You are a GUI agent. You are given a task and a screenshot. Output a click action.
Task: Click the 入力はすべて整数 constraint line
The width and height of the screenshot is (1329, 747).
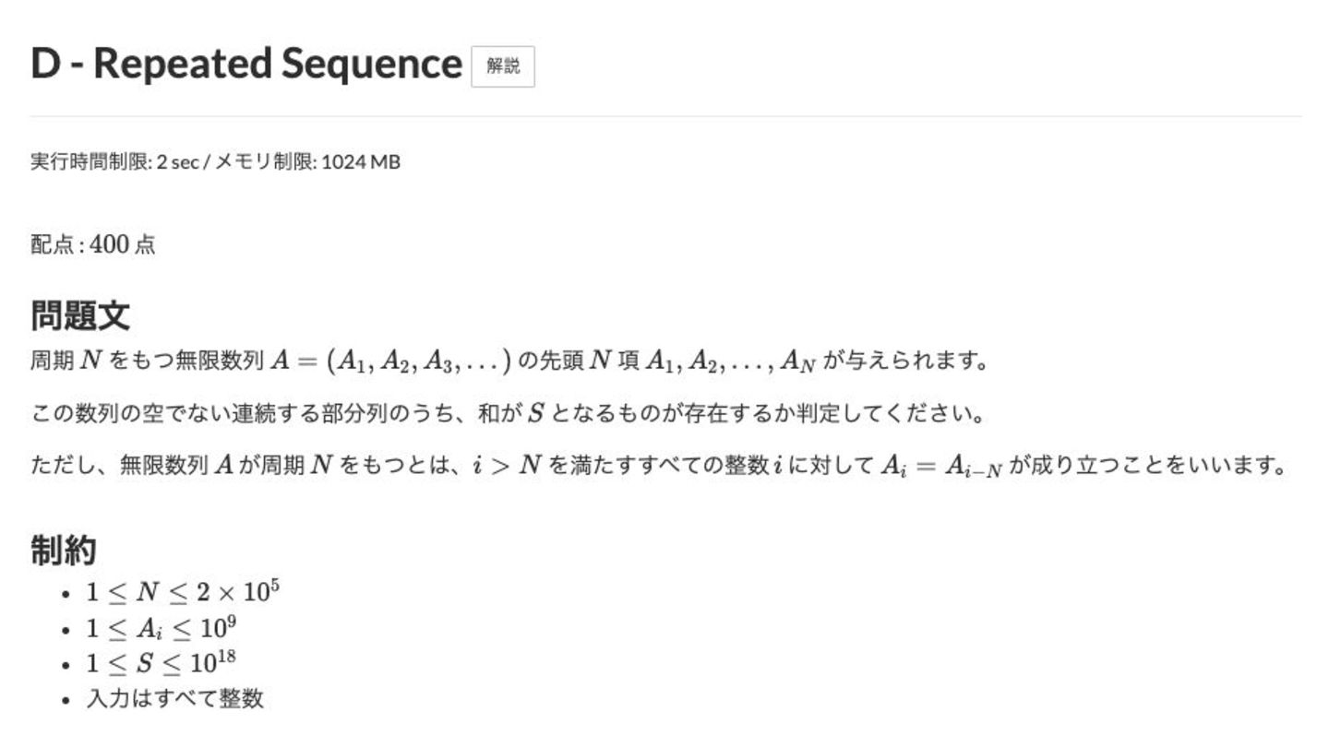tap(175, 699)
